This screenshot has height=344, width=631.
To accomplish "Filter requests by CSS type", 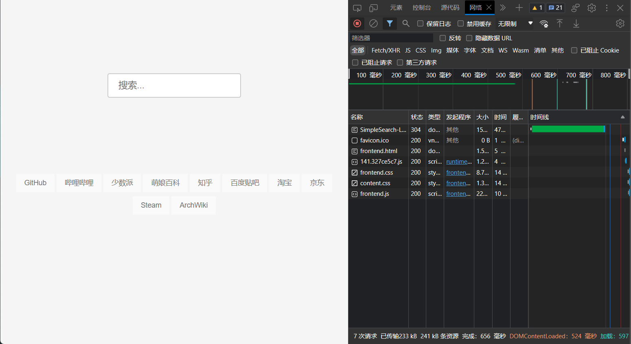I will click(421, 50).
